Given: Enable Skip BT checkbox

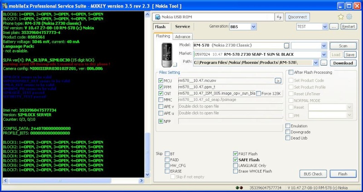Looking at the screenshot, I should 167,154.
